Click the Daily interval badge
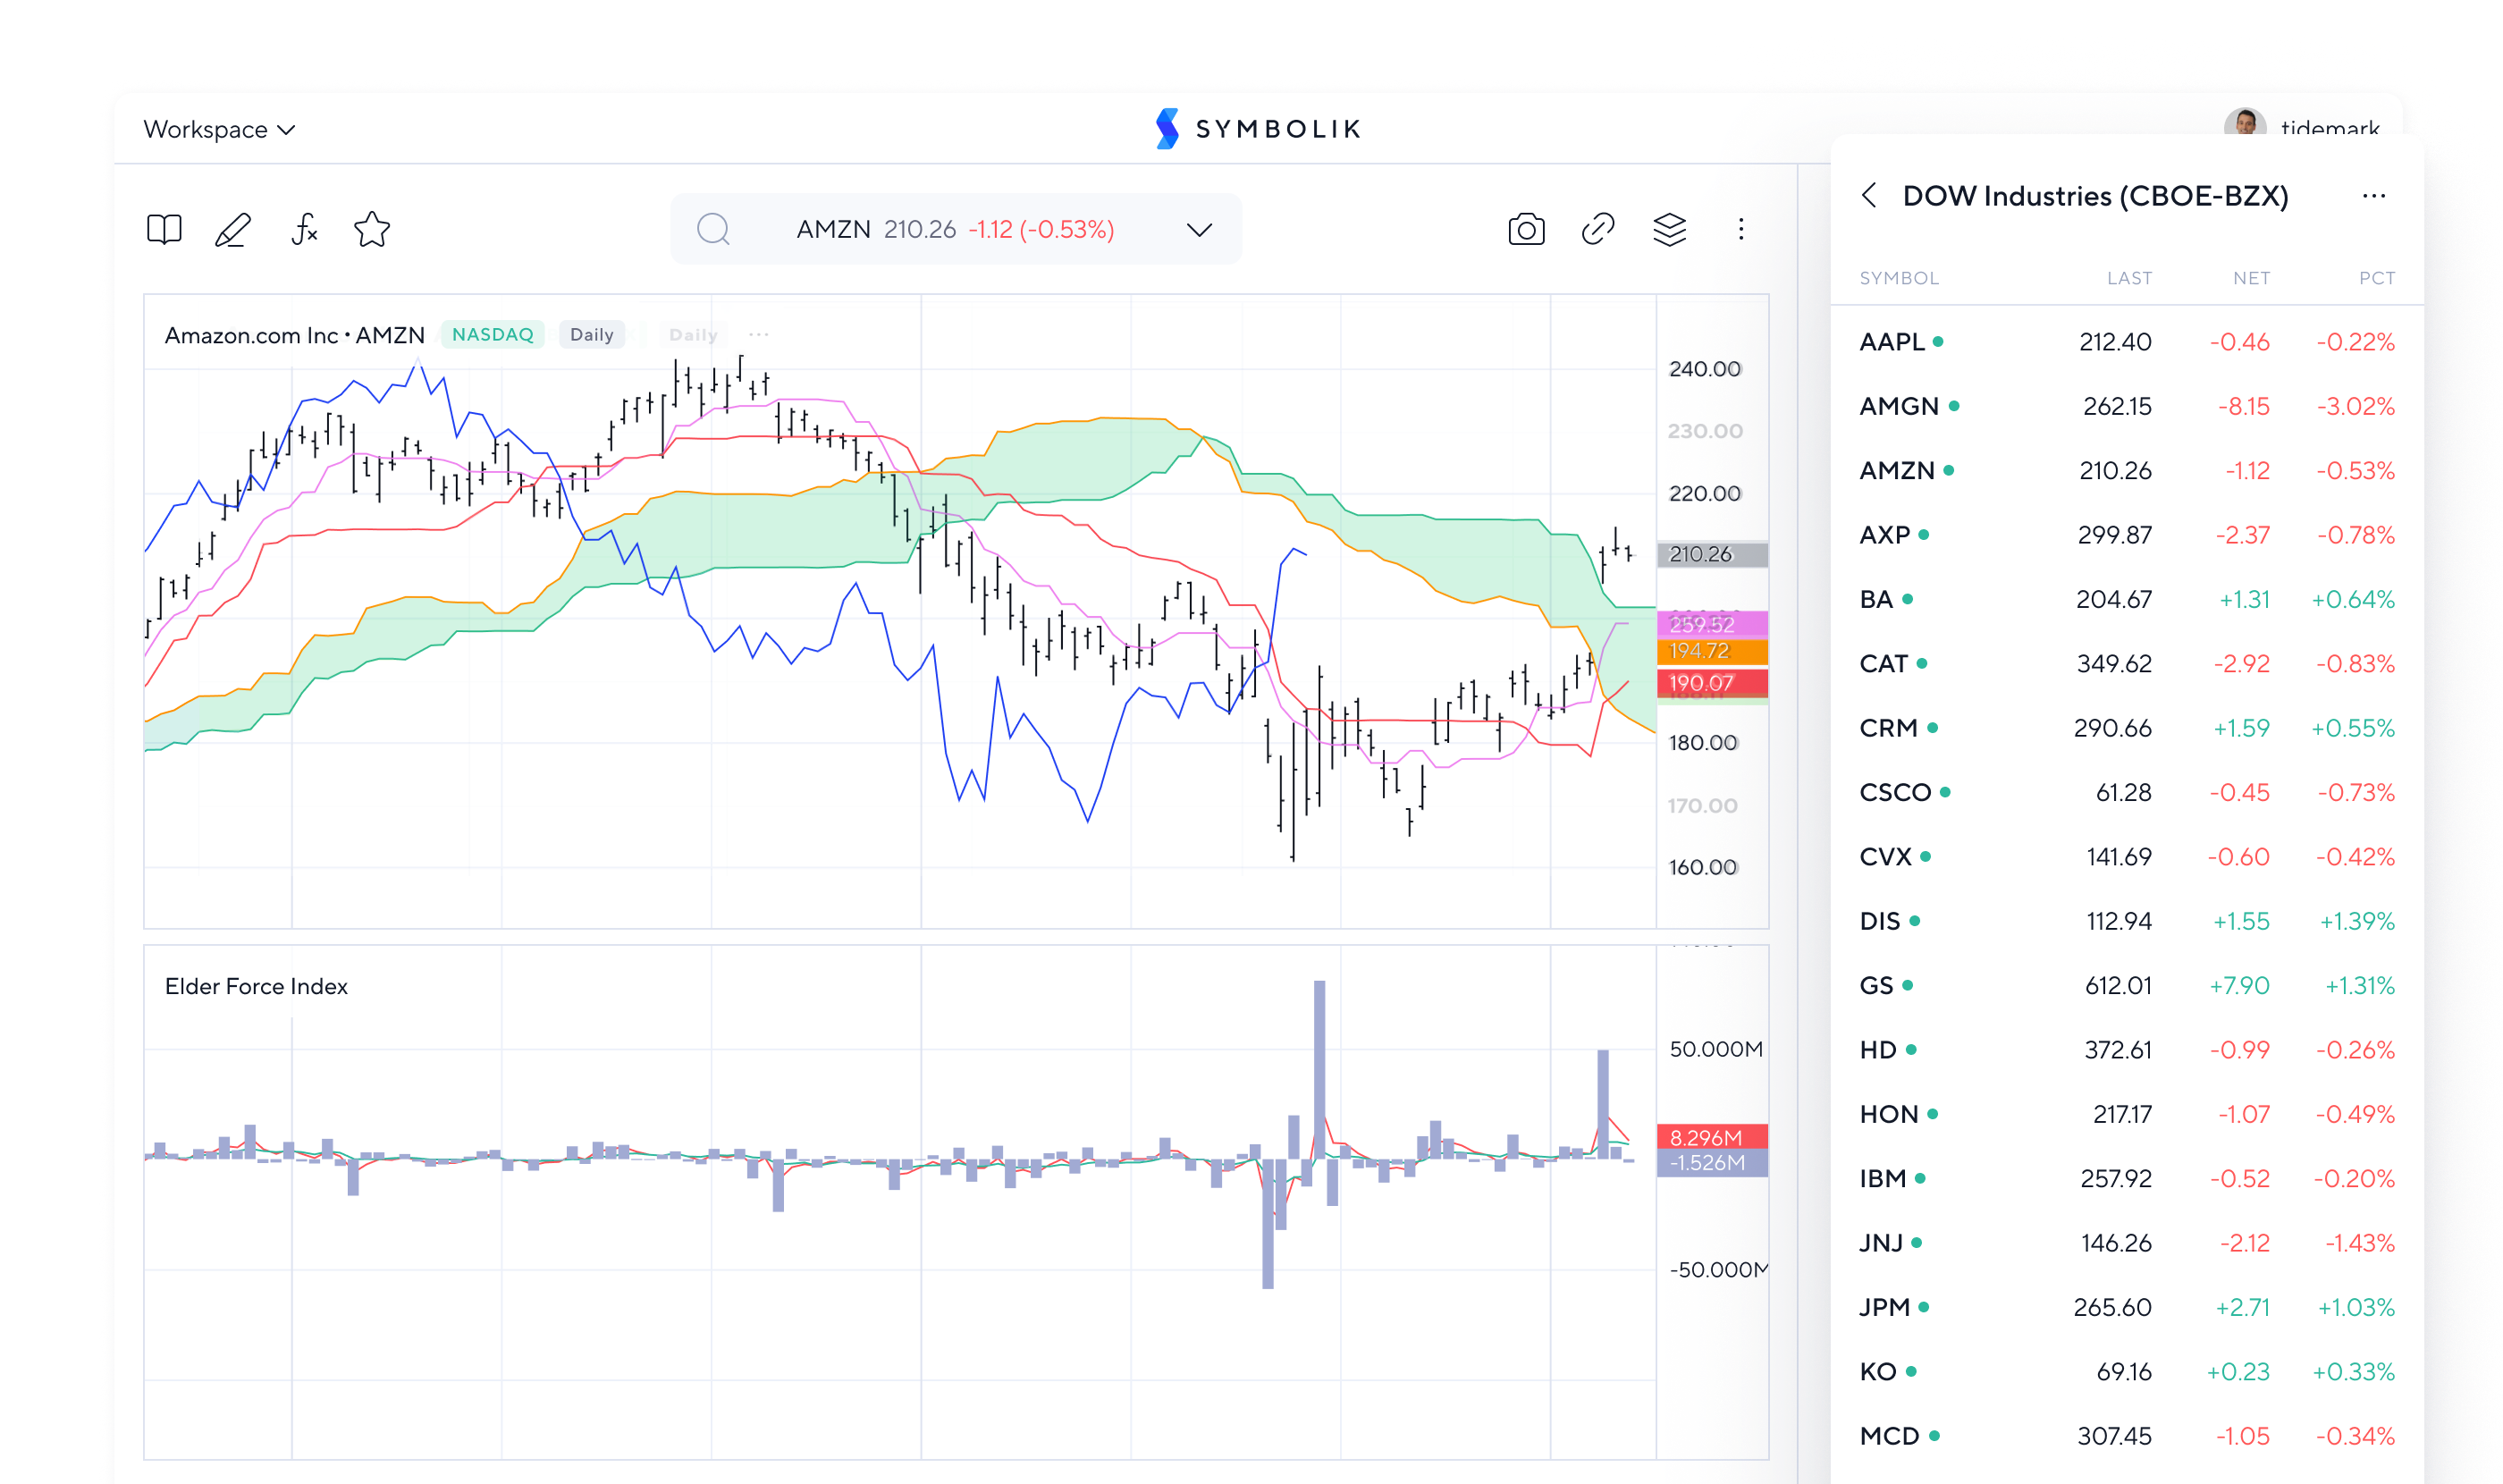Image resolution: width=2503 pixels, height=1484 pixels. click(x=591, y=334)
